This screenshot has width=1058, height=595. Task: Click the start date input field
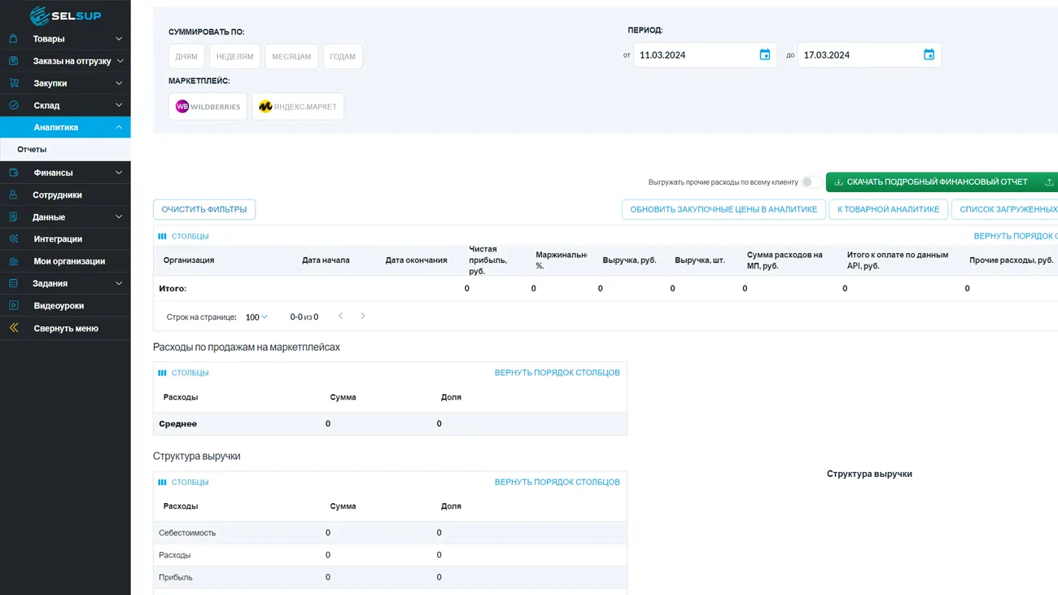[692, 55]
